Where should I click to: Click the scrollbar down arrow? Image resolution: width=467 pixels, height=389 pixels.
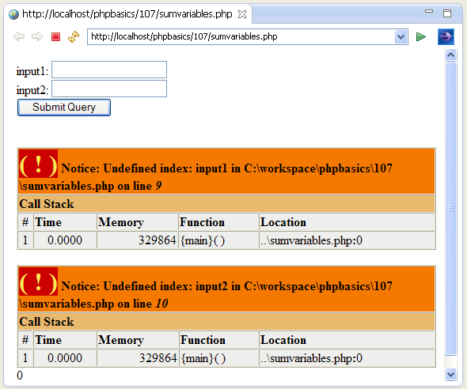coord(451,375)
